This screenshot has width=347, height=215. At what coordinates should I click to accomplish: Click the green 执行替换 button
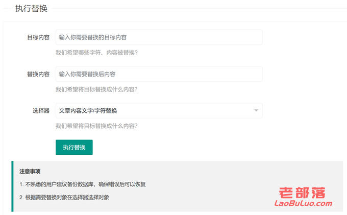point(74,147)
